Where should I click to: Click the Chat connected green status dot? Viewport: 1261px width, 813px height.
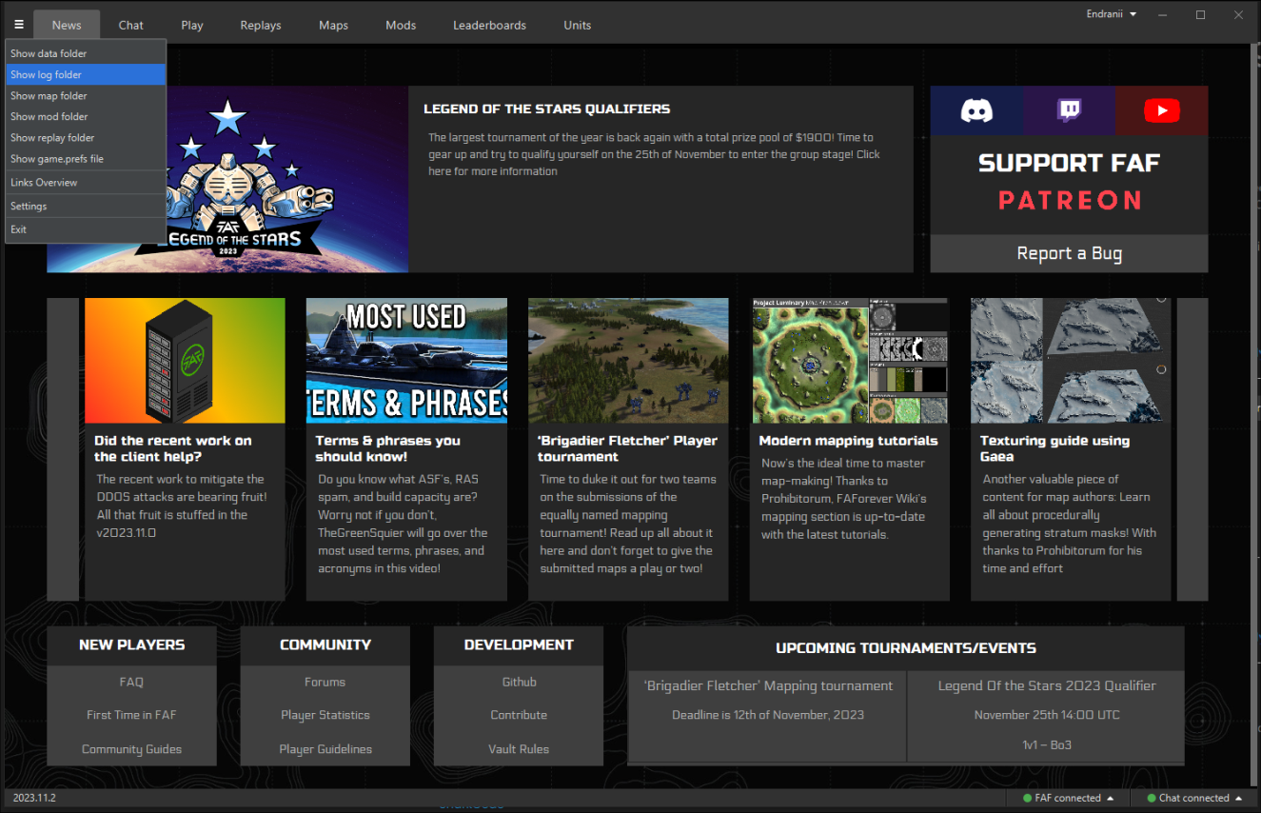(x=1152, y=798)
